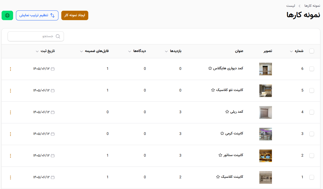Check the checkbox for row number 1
323x189 pixels.
coord(312,177)
